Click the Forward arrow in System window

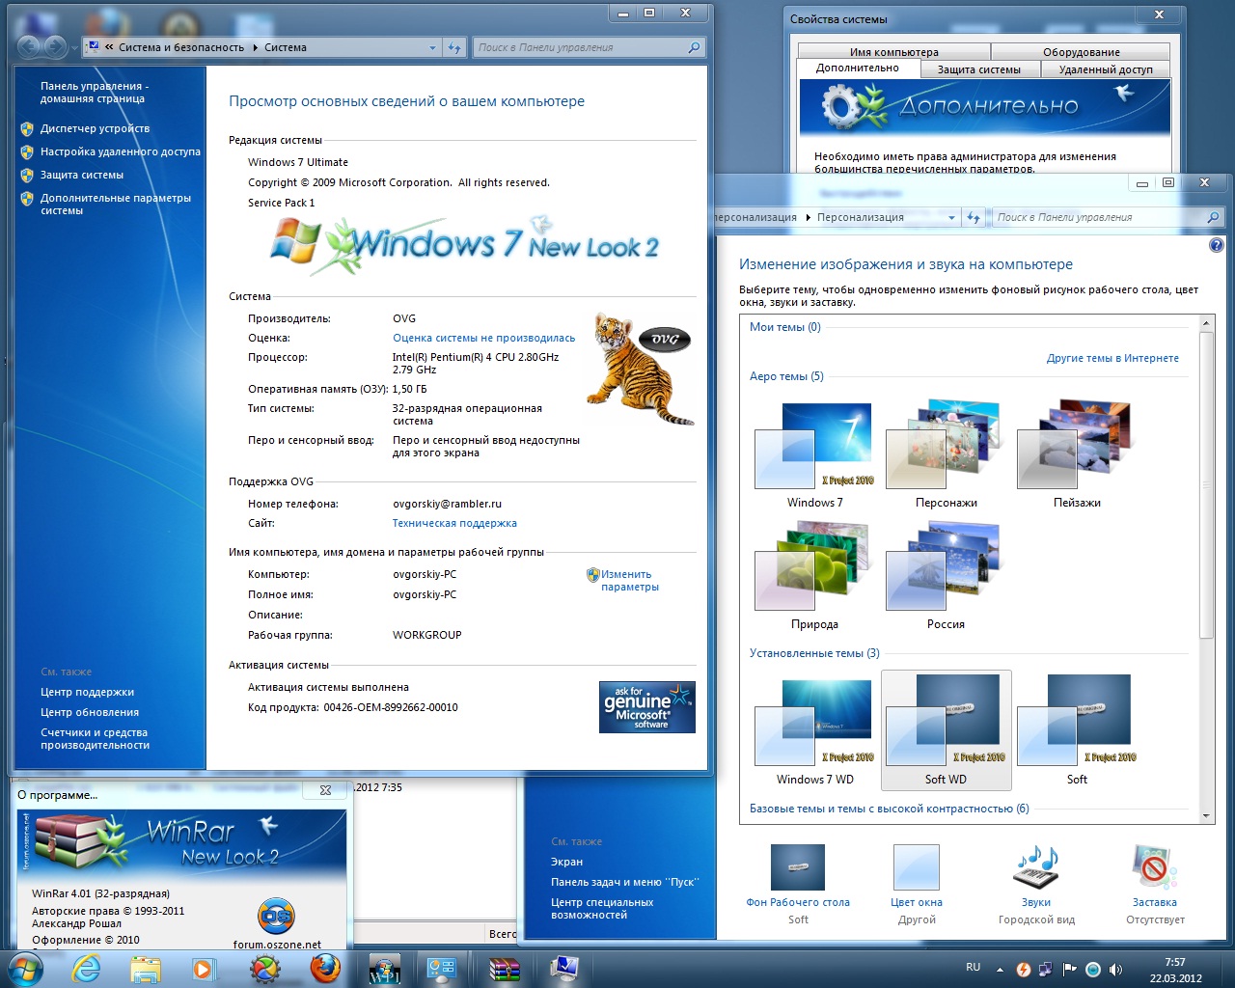(55, 46)
